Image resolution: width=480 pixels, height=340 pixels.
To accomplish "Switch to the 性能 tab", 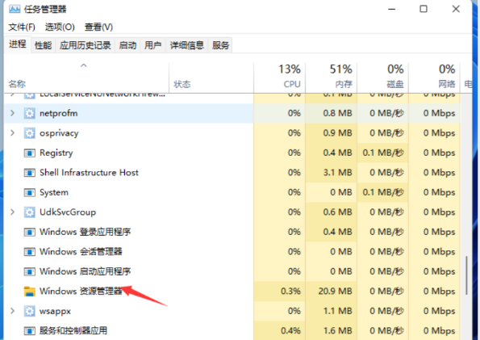I will 44,45.
